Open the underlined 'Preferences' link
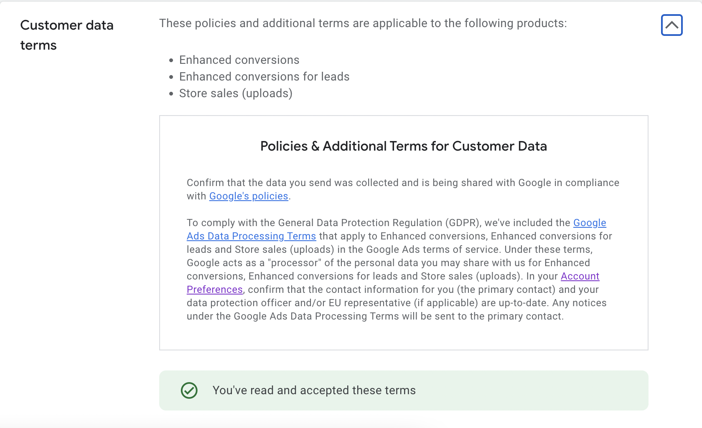Viewport: 702px width, 428px height. click(x=215, y=290)
